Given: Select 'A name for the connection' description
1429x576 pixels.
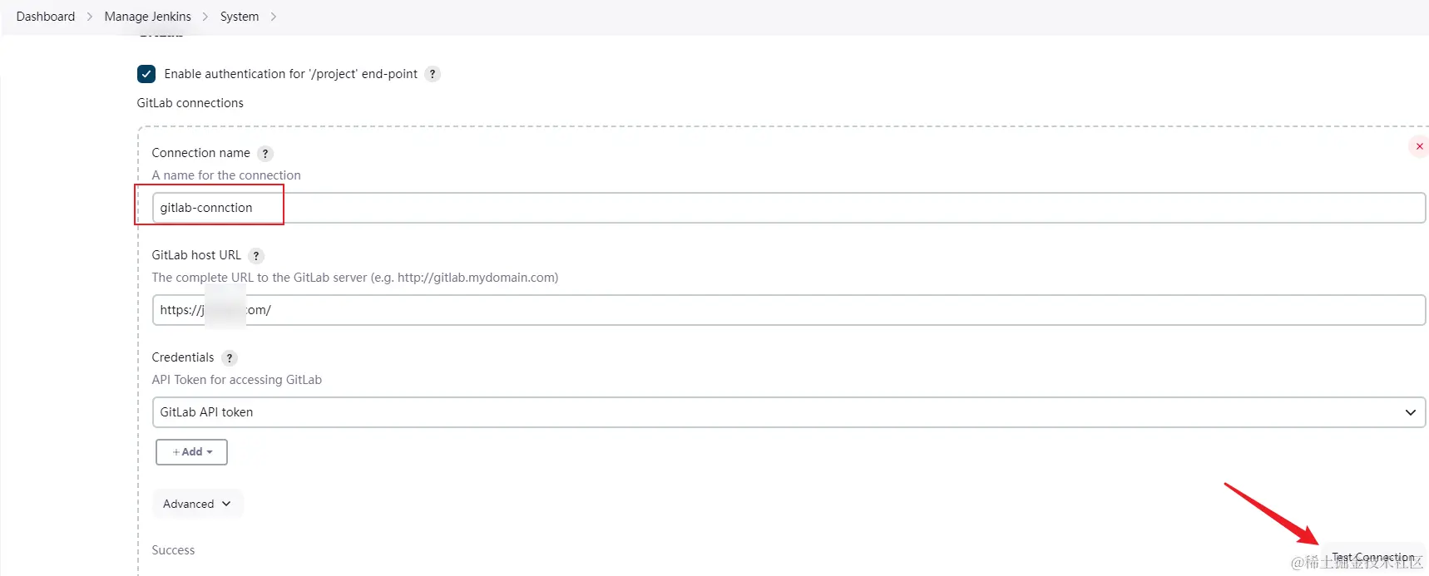Looking at the screenshot, I should [x=226, y=175].
